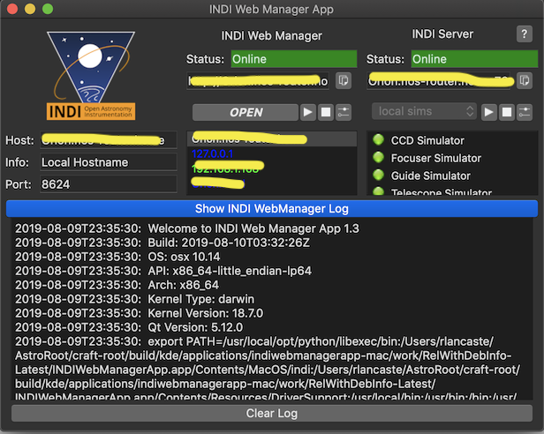
Task: Click the Port field showing 8624
Action: click(109, 184)
